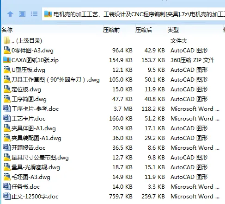The image size is (225, 204).
Task: Select file 量具-光滑塞规.dwg
Action: click(x=36, y=167)
